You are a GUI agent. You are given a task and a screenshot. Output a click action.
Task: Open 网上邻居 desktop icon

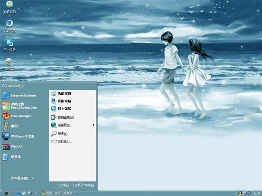coord(9,45)
